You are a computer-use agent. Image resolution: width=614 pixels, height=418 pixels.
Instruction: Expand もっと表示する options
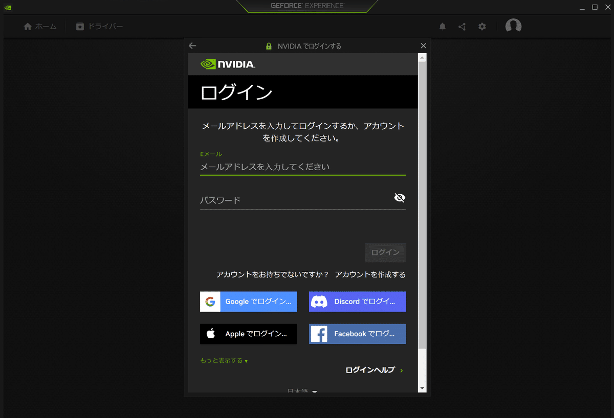pyautogui.click(x=224, y=361)
